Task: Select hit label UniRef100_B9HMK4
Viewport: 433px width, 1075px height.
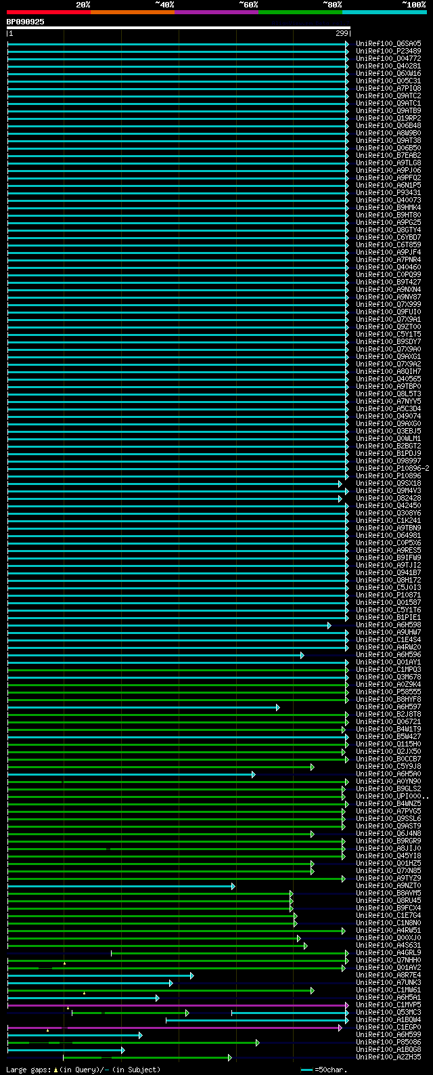Action: click(x=388, y=207)
